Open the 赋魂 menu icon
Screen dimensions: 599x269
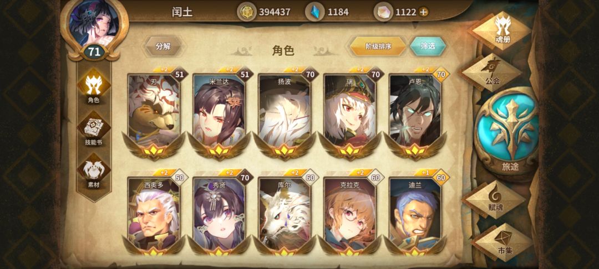tap(496, 200)
